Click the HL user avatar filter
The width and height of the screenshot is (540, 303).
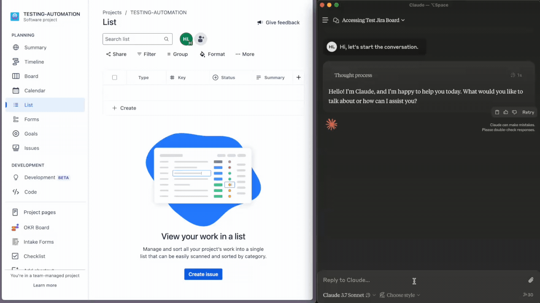[186, 39]
